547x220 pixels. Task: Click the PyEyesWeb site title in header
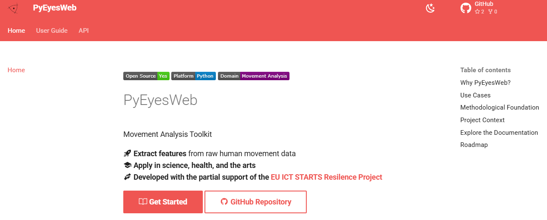55,8
